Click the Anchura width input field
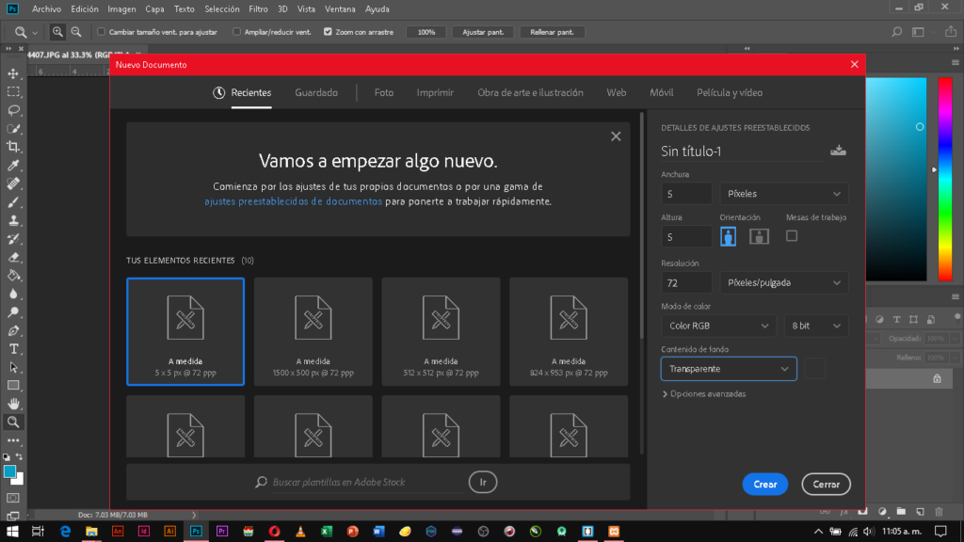This screenshot has width=964, height=542. 686,194
